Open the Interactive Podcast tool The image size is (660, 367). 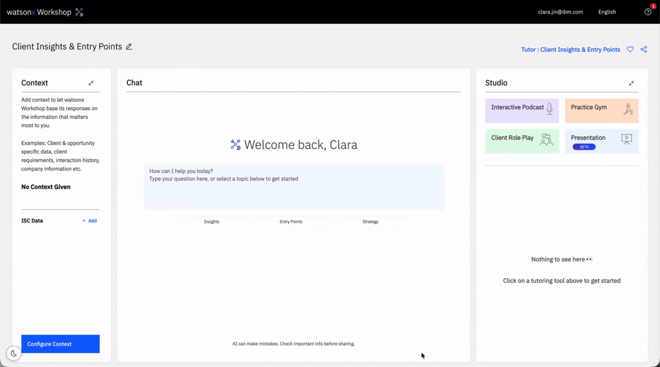click(x=522, y=111)
